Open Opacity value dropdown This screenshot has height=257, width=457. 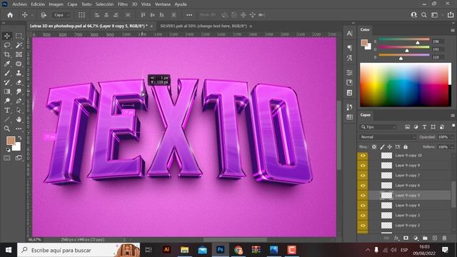pyautogui.click(x=452, y=137)
